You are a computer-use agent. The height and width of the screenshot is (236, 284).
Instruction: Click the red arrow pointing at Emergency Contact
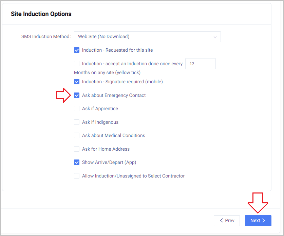(63, 95)
